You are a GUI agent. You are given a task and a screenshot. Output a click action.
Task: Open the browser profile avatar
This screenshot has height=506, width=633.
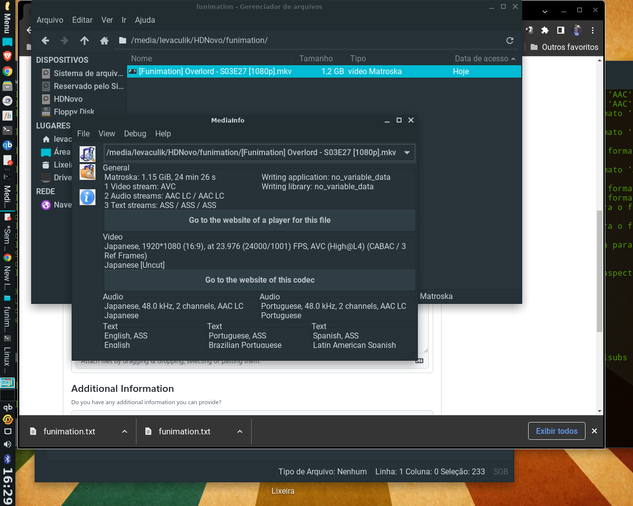pyautogui.click(x=576, y=30)
